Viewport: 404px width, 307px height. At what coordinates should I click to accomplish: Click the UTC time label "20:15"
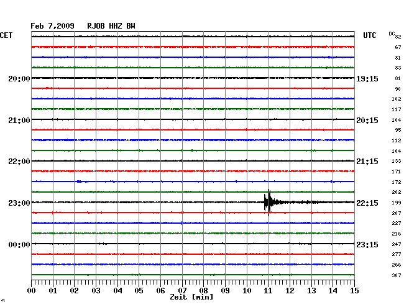(x=367, y=121)
